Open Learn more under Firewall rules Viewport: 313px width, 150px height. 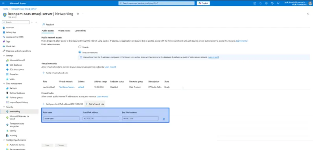tap(102, 97)
